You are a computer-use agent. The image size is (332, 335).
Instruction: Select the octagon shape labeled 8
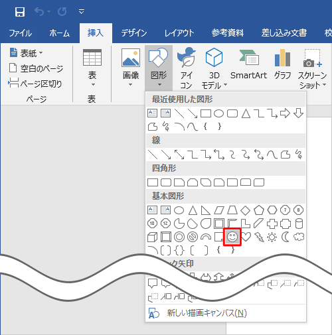pos(299,210)
